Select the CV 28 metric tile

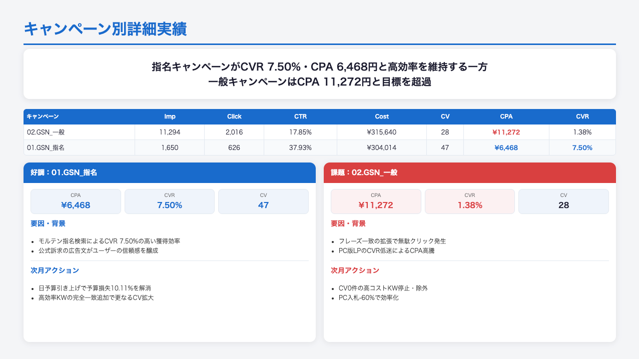coord(563,201)
